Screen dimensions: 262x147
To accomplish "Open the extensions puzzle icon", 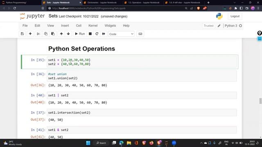I will [x=236, y=8].
